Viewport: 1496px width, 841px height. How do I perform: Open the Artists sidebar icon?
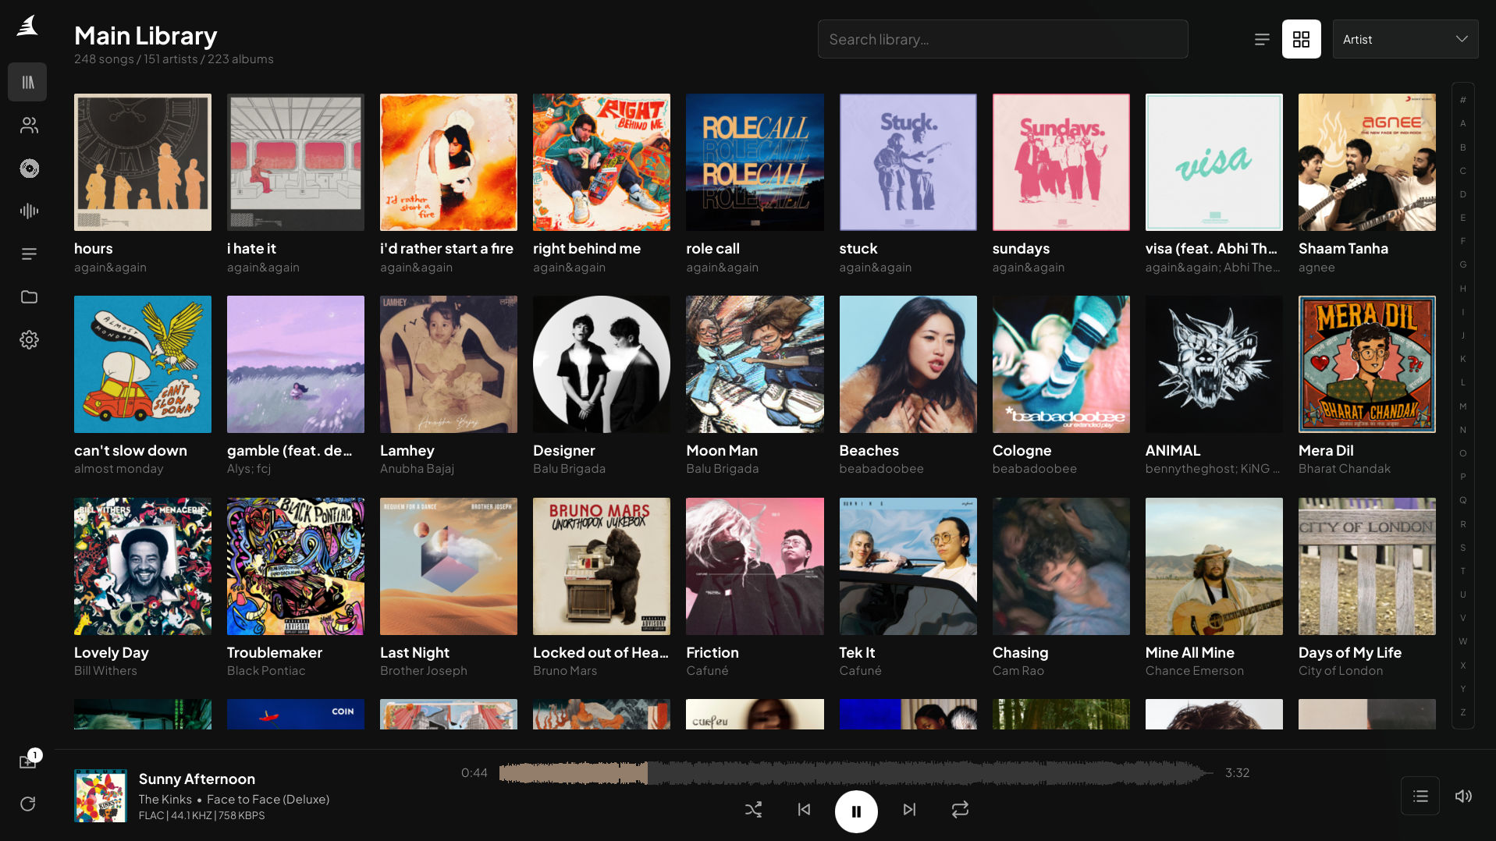[x=29, y=125]
